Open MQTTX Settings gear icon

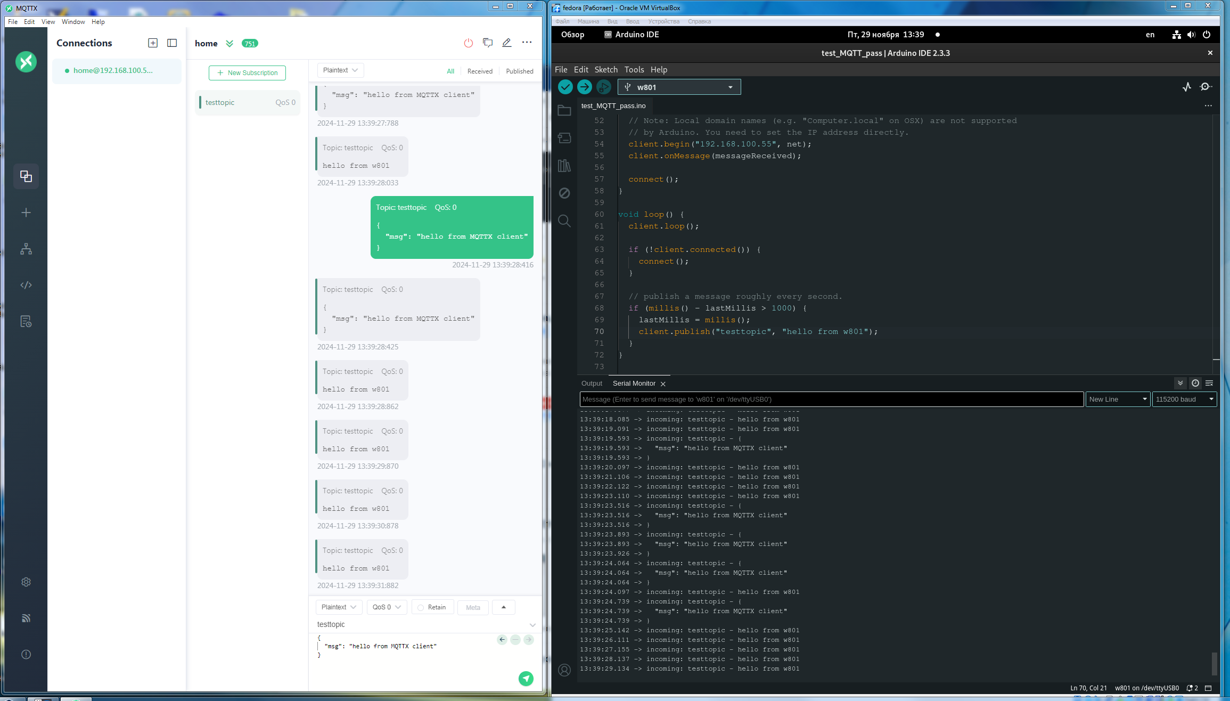click(x=26, y=582)
